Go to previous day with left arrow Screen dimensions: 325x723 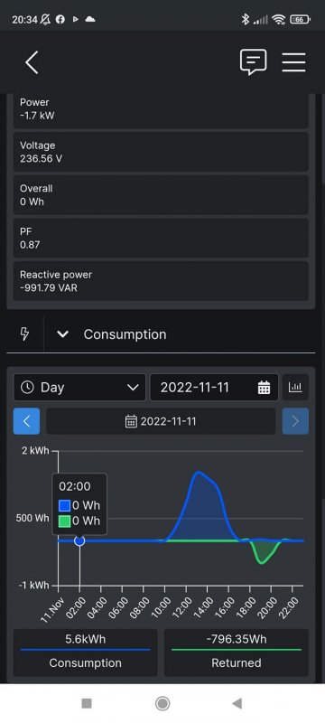point(26,421)
